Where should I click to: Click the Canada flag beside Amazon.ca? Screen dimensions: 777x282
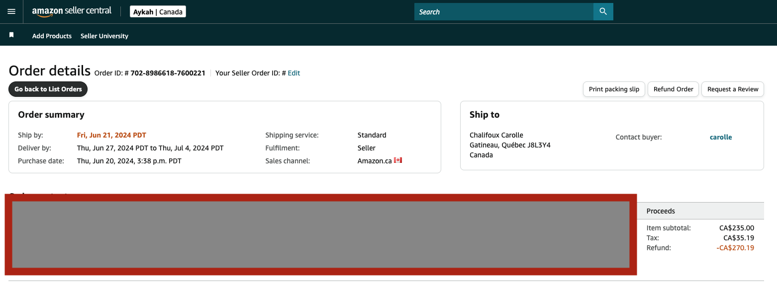[x=398, y=160]
